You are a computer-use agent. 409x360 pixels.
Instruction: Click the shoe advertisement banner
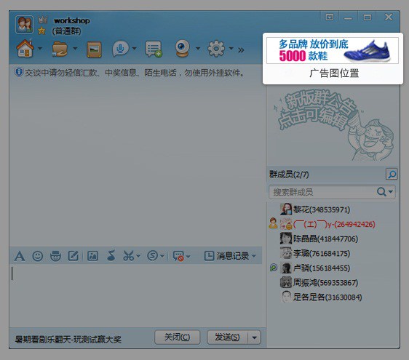pos(333,50)
